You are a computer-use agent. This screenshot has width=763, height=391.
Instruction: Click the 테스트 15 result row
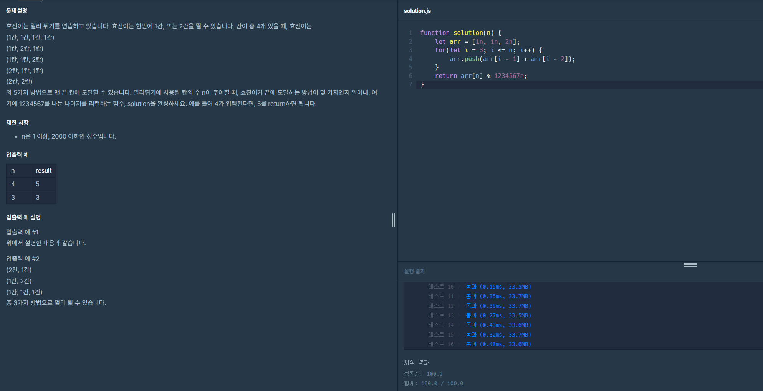coord(480,335)
